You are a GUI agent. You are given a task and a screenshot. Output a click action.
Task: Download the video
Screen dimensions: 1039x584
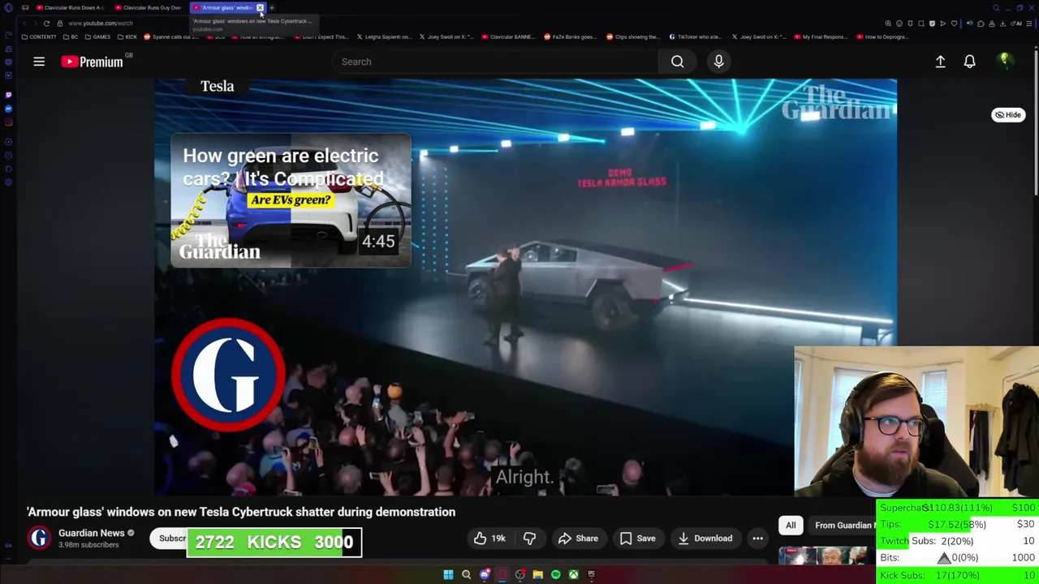[705, 539]
